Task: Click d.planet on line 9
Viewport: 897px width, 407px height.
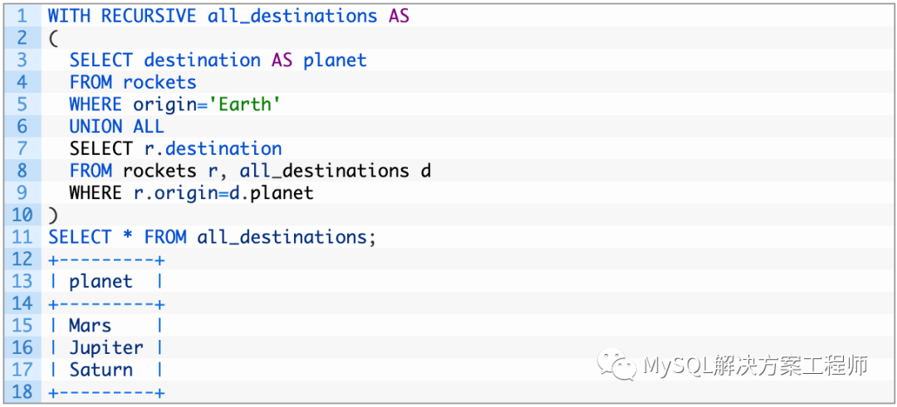Action: click(x=282, y=193)
